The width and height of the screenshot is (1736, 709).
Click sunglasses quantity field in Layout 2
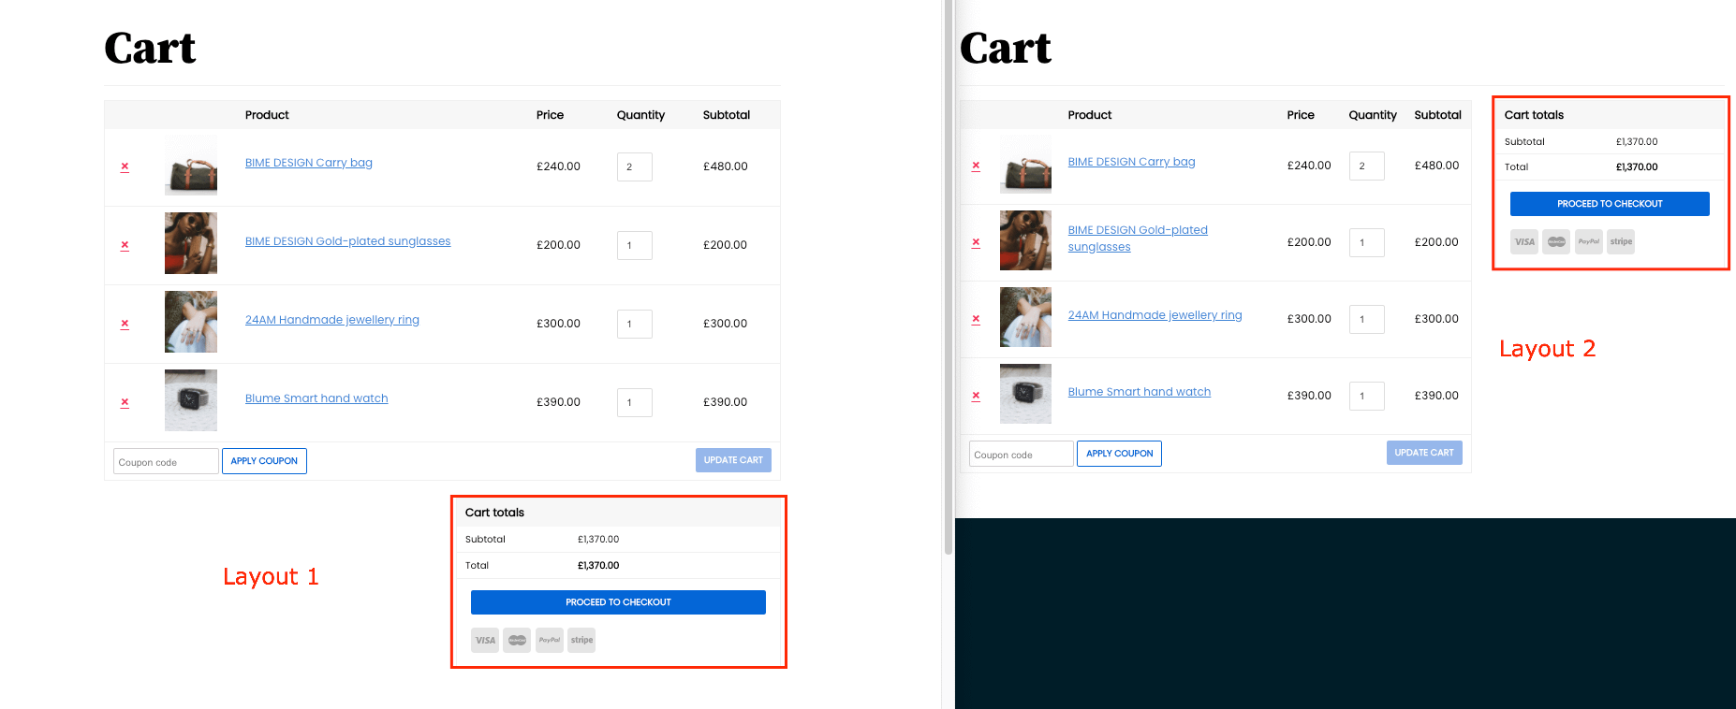click(1366, 243)
